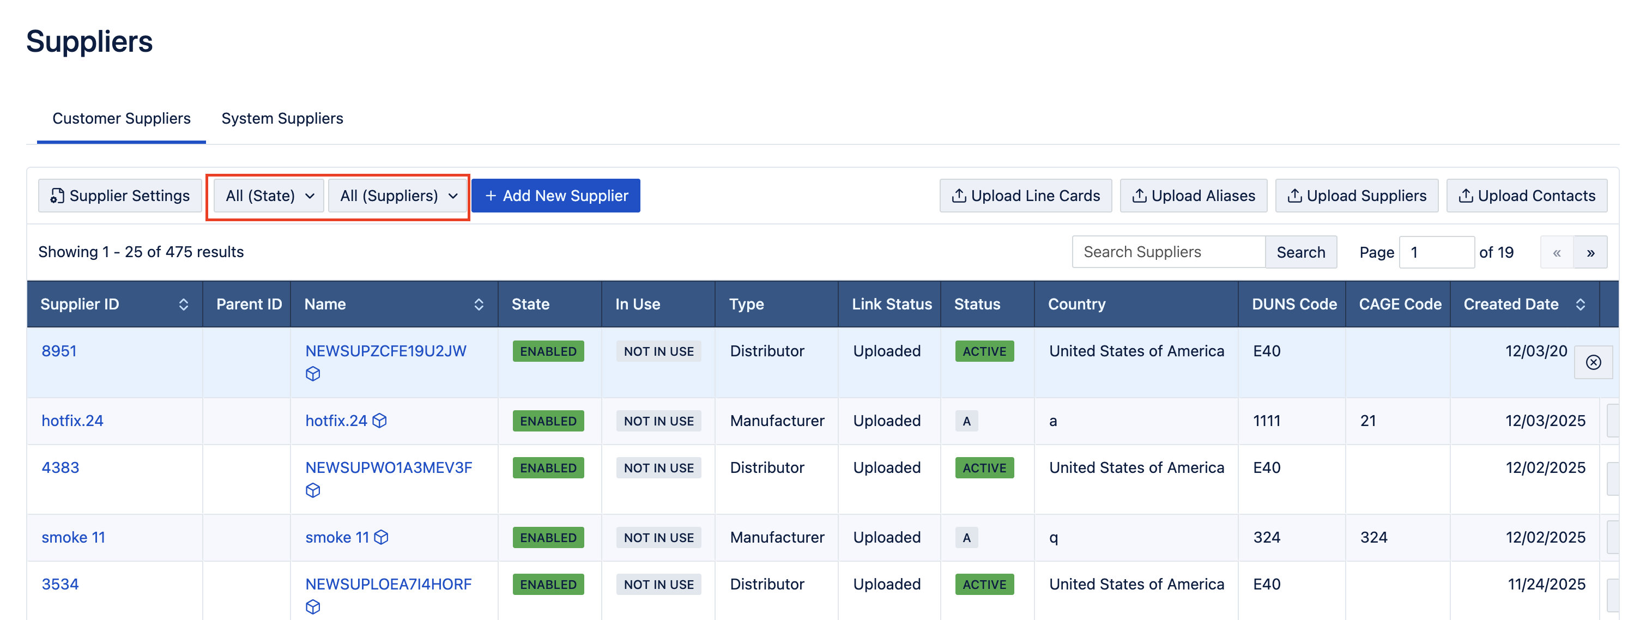Click the cube icon beside smoke 11 name

[x=381, y=537]
